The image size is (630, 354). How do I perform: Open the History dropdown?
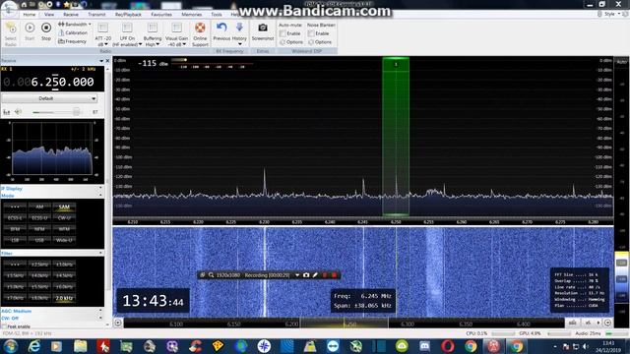pos(239,33)
